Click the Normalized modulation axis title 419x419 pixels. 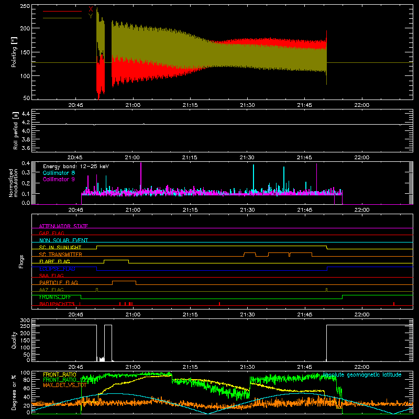[x=13, y=183]
